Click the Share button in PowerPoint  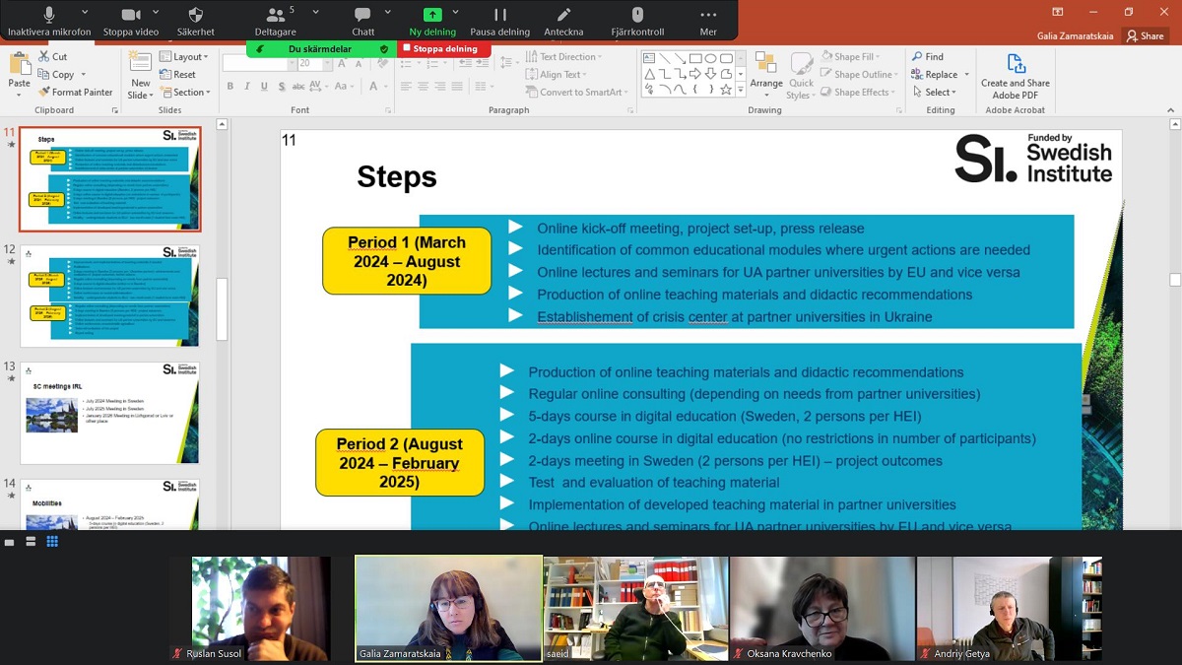1146,36
